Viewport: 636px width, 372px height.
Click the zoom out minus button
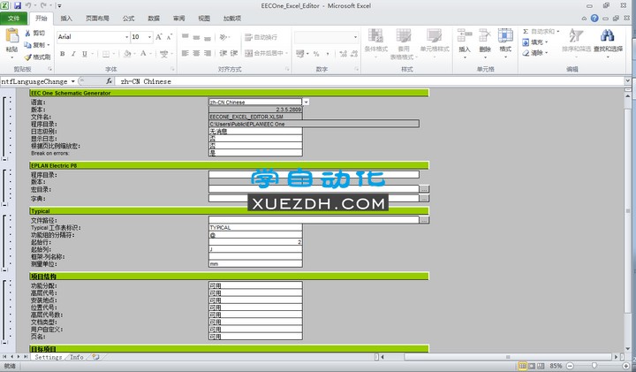pos(570,367)
